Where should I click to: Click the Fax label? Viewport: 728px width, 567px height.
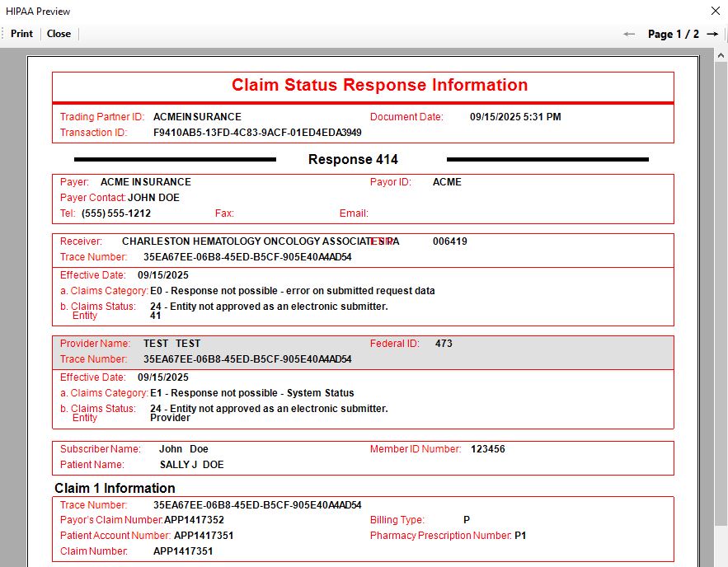click(224, 213)
